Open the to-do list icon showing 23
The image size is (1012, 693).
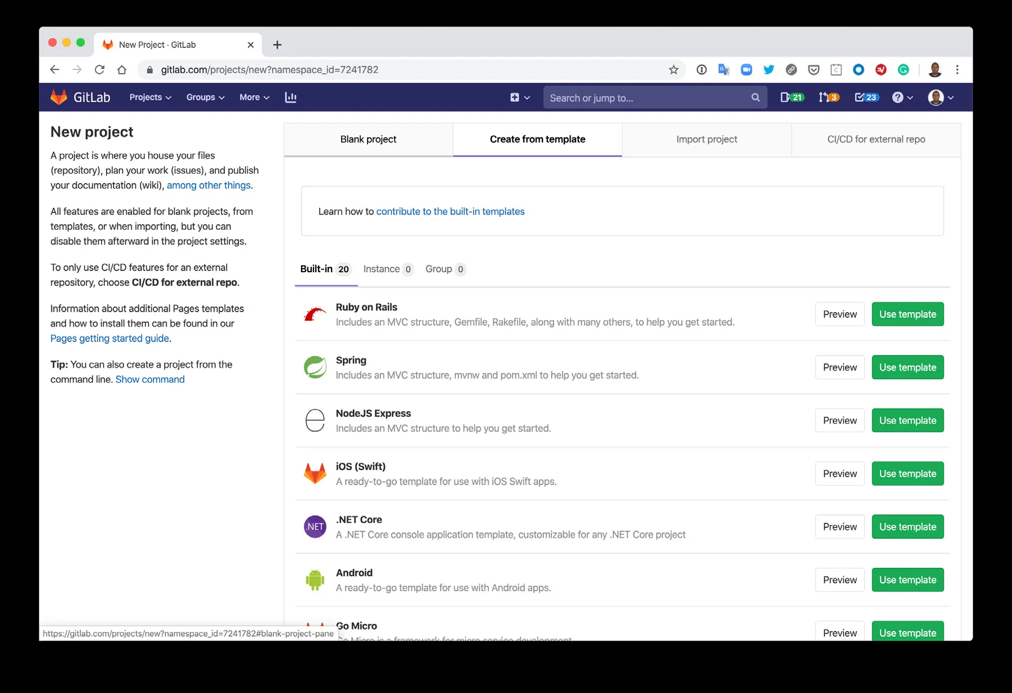[865, 97]
